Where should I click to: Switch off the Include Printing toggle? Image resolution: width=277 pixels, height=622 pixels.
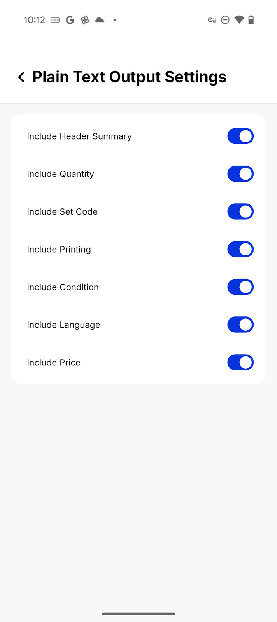pos(240,250)
